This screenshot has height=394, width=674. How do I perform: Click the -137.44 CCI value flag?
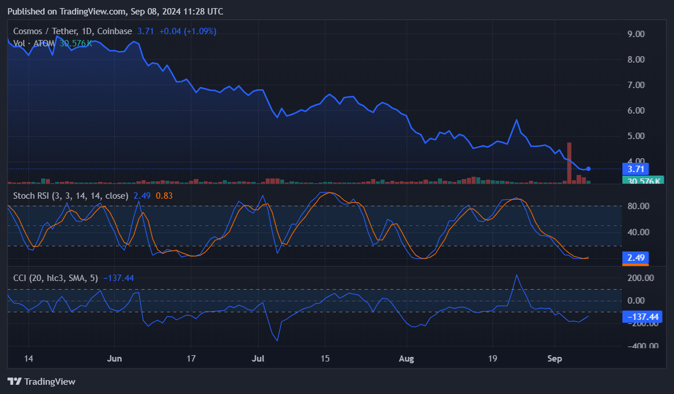(642, 317)
